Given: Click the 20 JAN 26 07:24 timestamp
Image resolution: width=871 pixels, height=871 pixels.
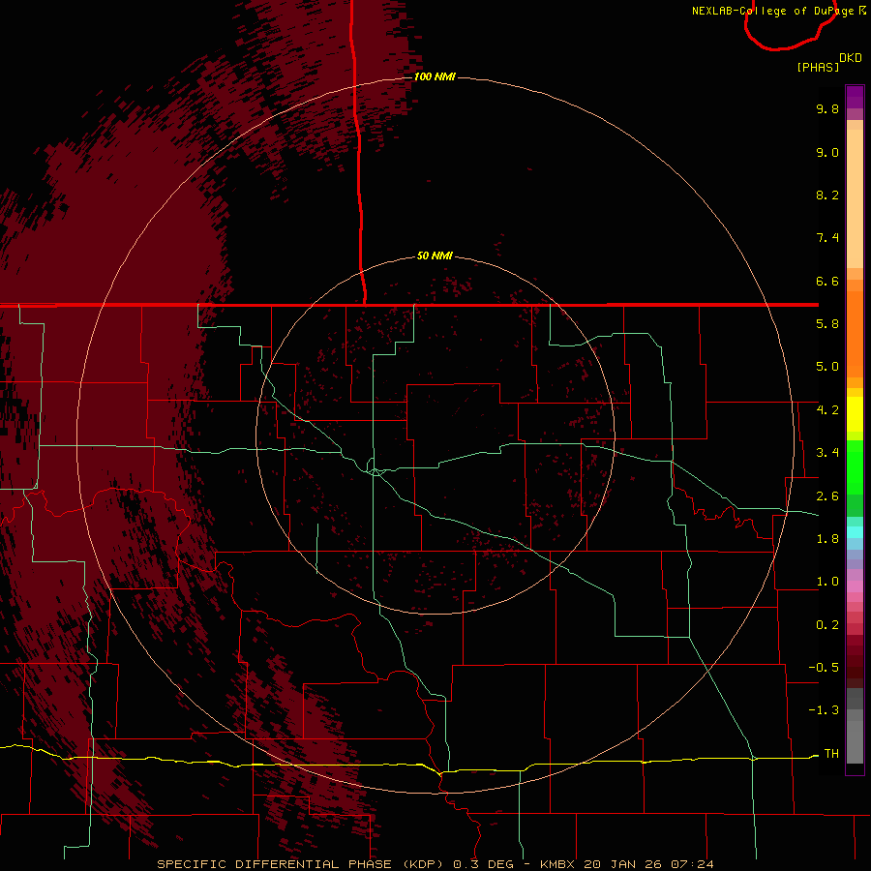Looking at the screenshot, I should [x=648, y=864].
